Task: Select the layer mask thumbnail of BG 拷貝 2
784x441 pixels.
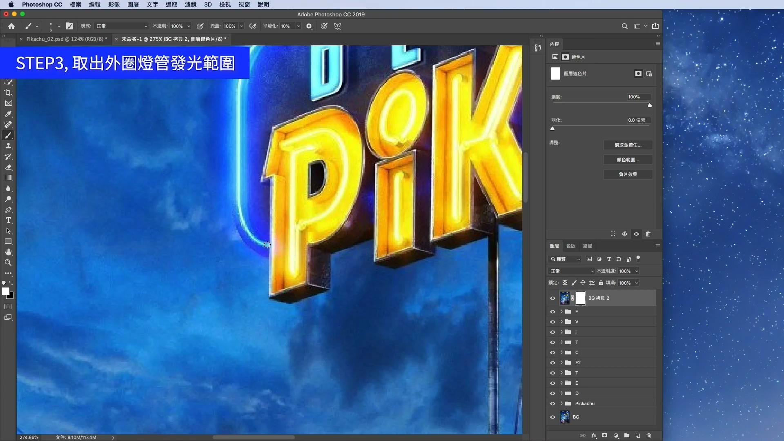Action: 581,298
